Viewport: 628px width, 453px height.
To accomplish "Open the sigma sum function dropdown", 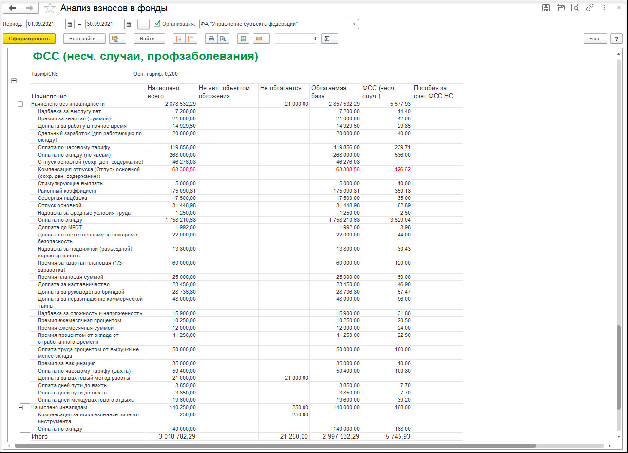I will pos(329,39).
